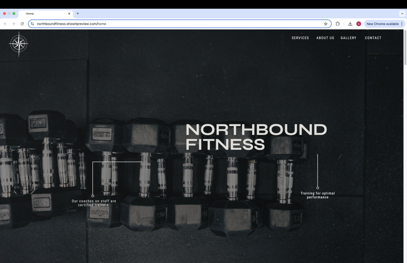This screenshot has width=407, height=263.
Task: Open Chrome downloads icon
Action: coord(350,24)
